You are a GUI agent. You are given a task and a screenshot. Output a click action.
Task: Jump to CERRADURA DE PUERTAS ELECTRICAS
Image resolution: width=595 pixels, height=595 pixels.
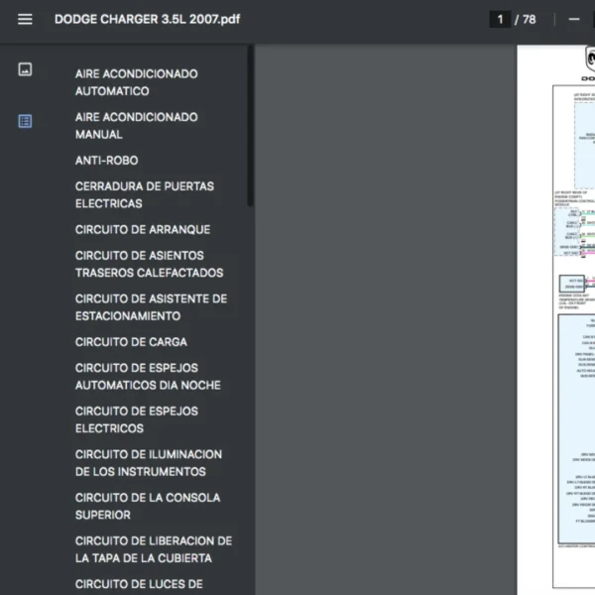(144, 194)
